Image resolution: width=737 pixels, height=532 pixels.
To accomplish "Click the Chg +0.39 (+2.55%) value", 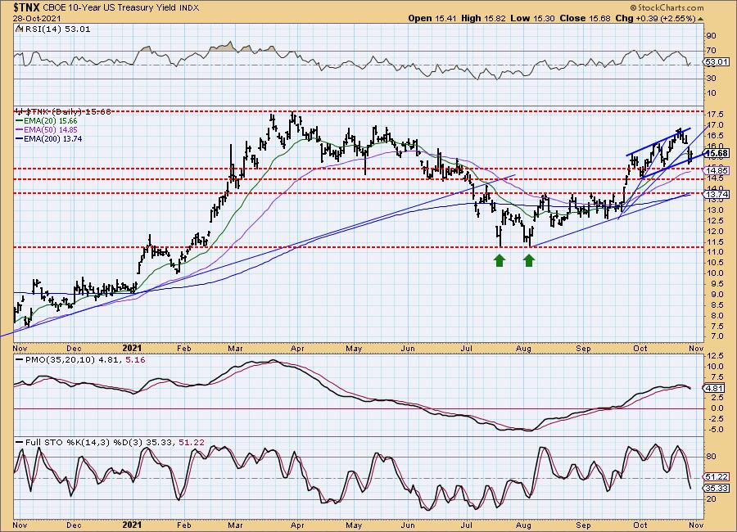I will [656, 18].
